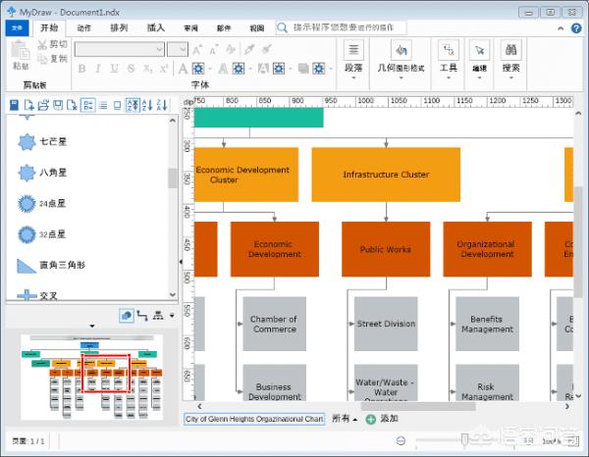The image size is (589, 457).
Task: Click the save library floppy icon
Action: [x=58, y=105]
